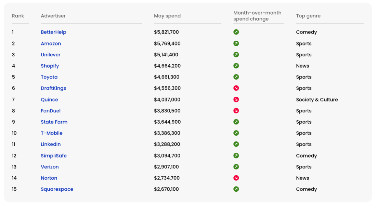This screenshot has width=376, height=205.
Task: Click Amazon's green up arrow icon
Action: pyautogui.click(x=236, y=43)
